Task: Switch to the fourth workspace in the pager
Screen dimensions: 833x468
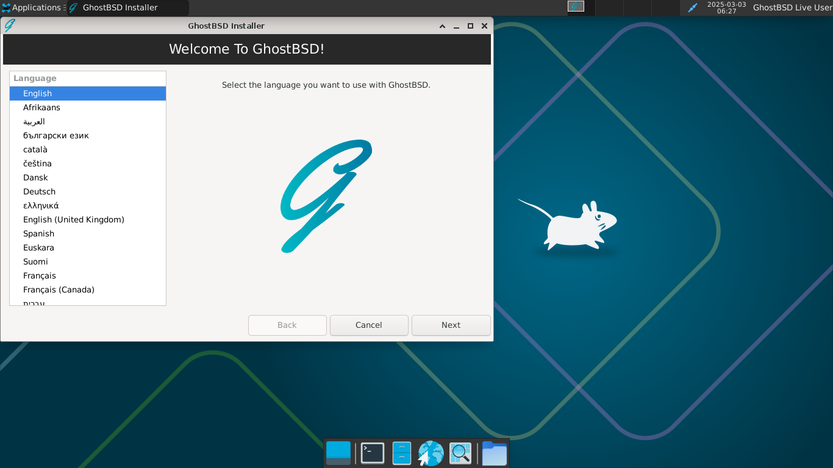Action: pos(665,8)
